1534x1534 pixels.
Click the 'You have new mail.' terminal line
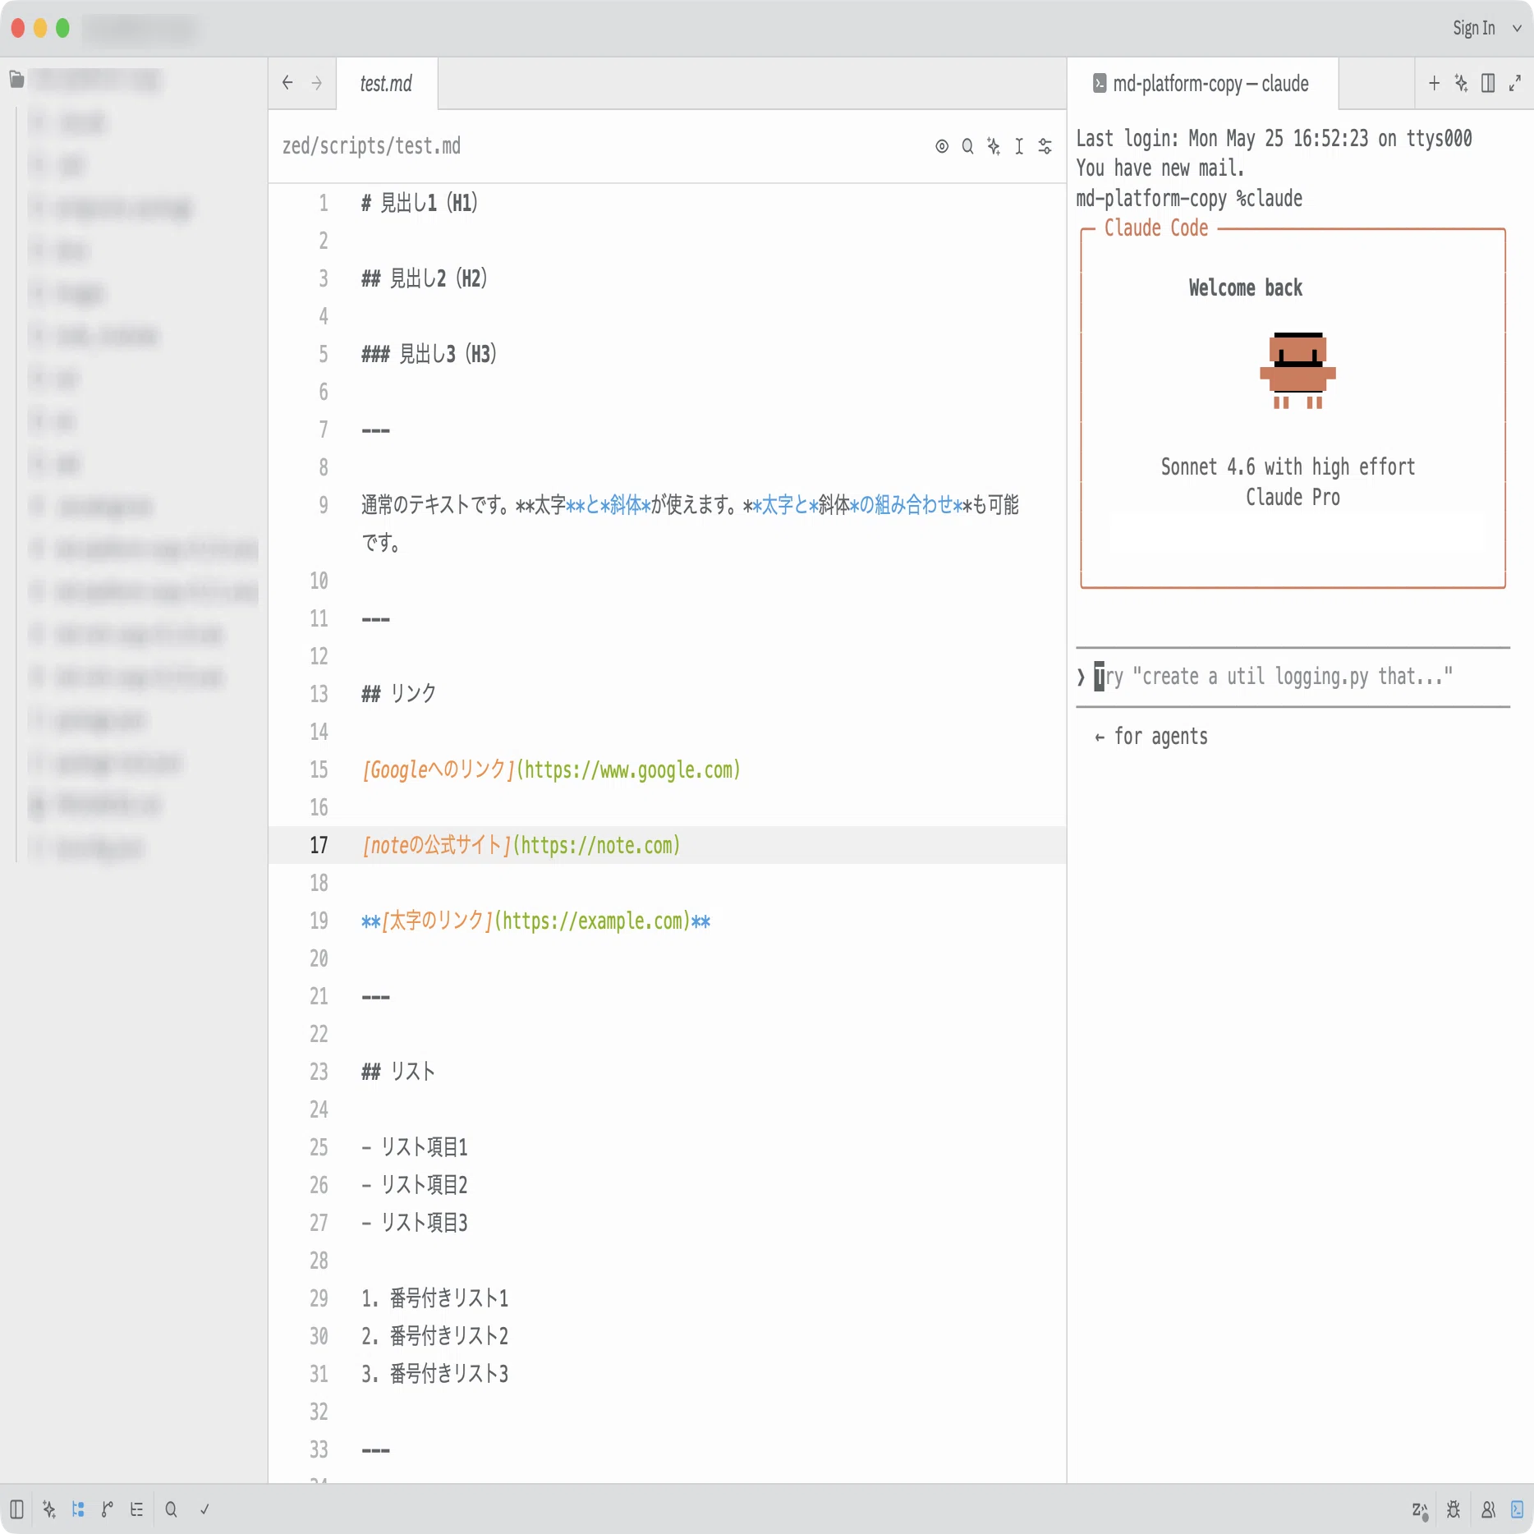(x=1160, y=168)
